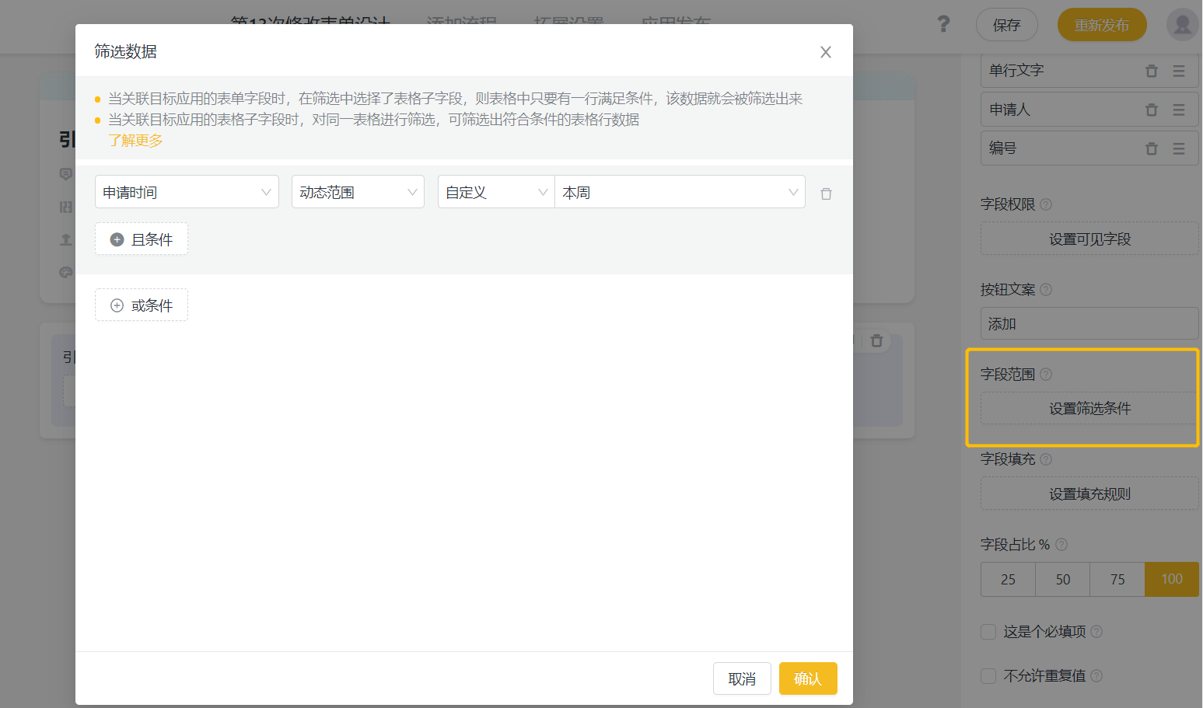Add an 或条件 condition group
The width and height of the screenshot is (1203, 708).
coord(142,305)
